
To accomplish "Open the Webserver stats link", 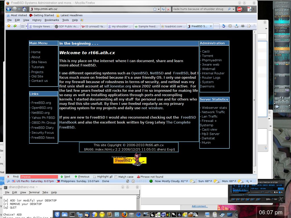I will point(214,108).
